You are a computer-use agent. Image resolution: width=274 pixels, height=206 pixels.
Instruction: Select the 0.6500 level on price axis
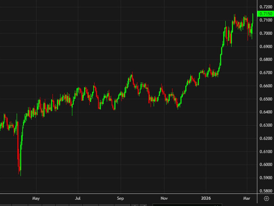tap(265, 99)
